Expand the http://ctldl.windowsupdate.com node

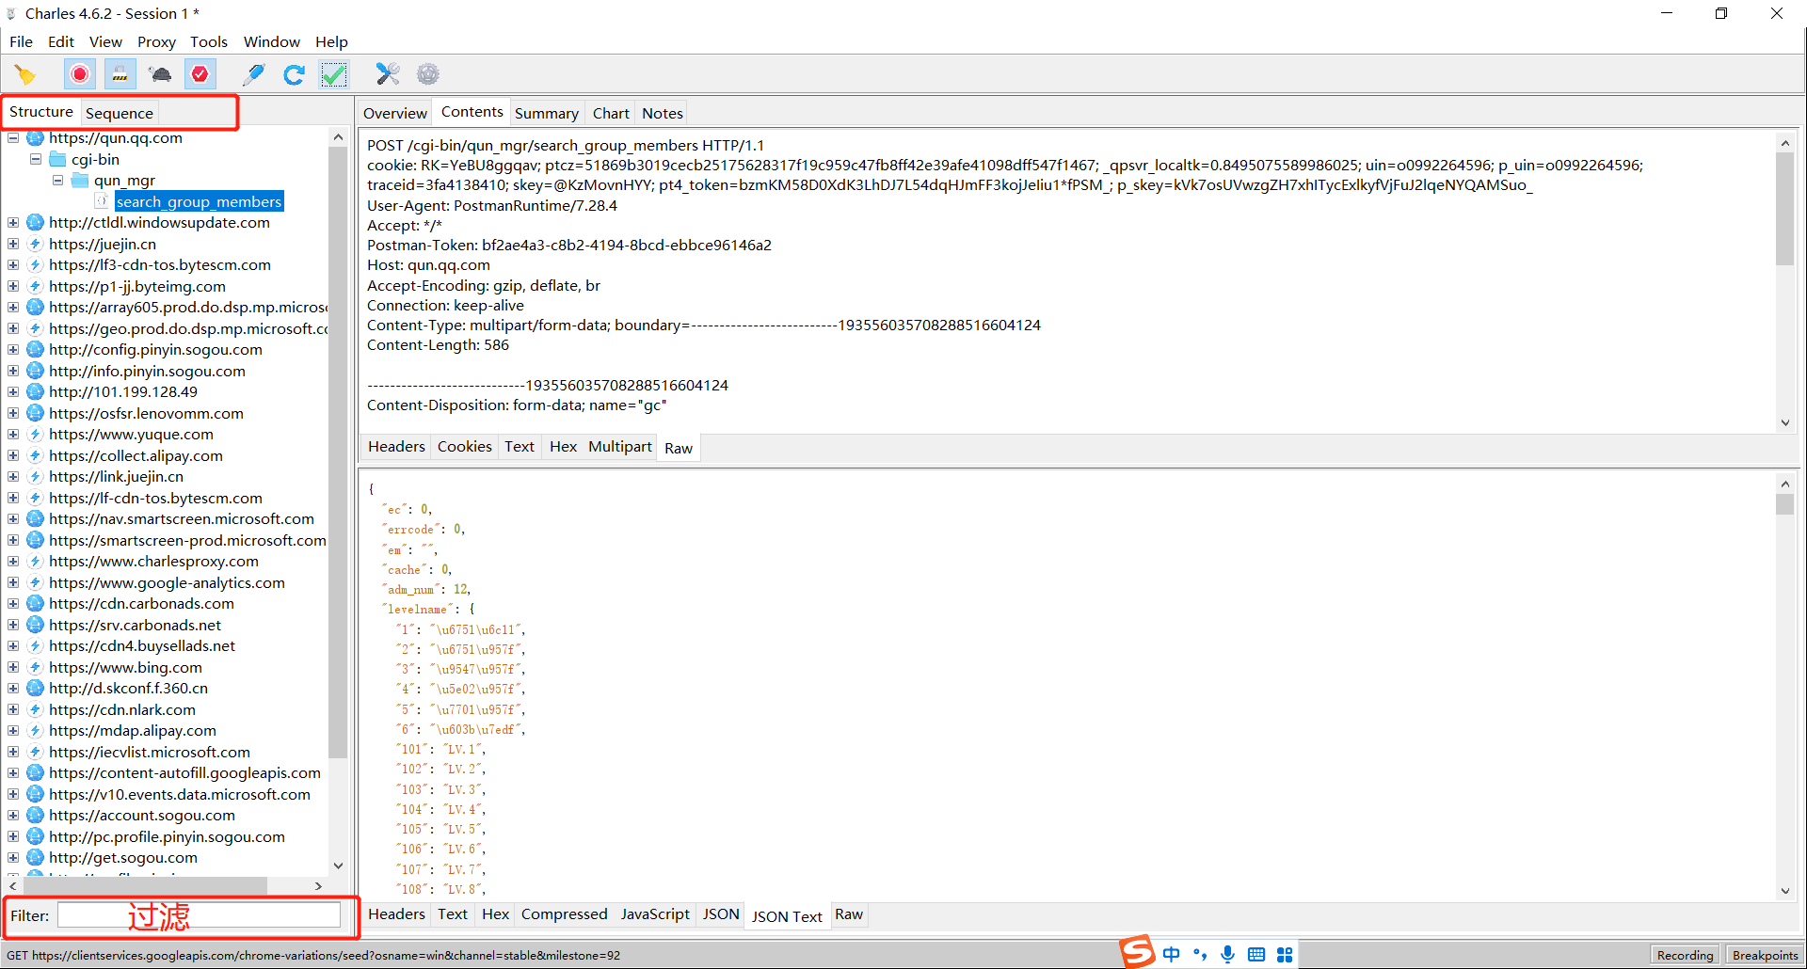point(13,223)
